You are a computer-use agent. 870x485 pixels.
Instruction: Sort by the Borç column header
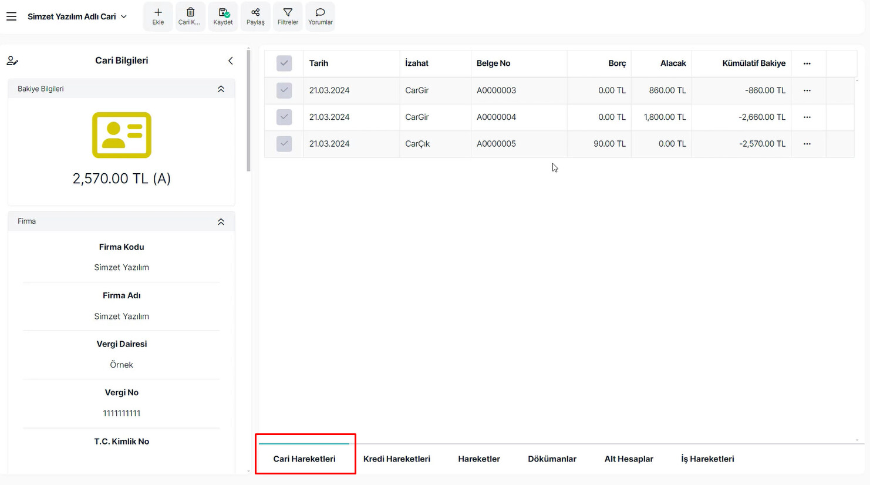599,63
